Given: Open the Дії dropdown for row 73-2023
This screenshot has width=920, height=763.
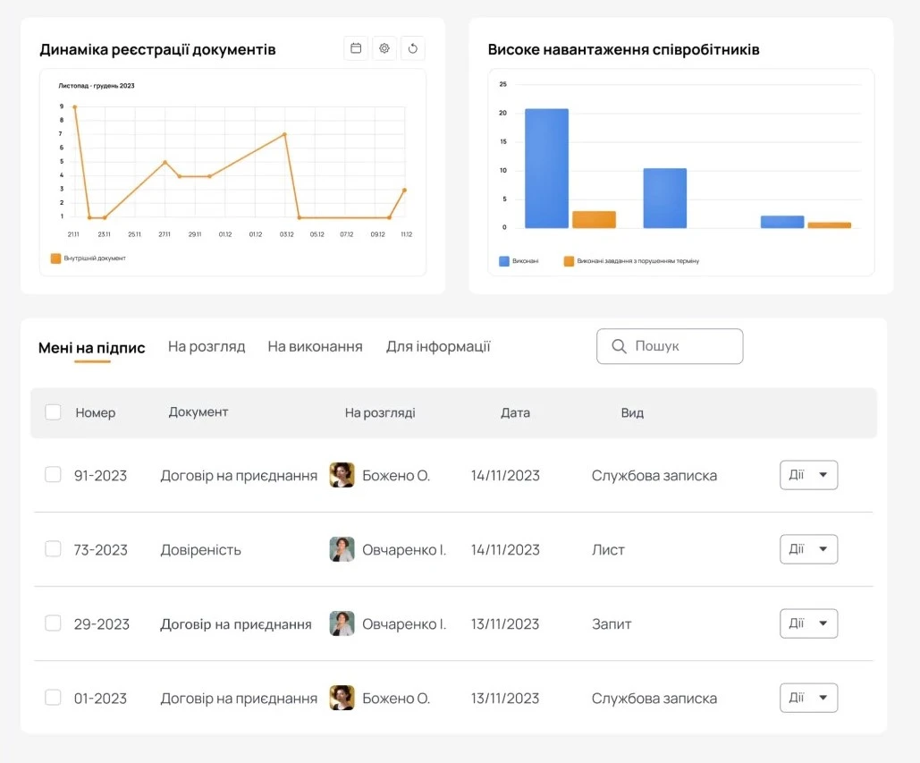Looking at the screenshot, I should click(808, 549).
